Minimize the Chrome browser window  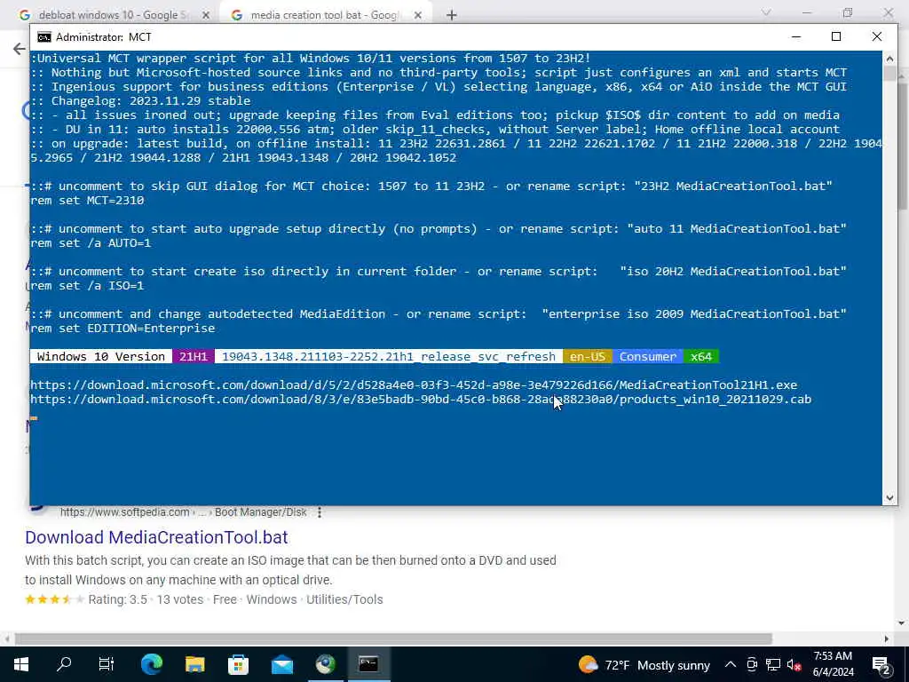(x=806, y=12)
